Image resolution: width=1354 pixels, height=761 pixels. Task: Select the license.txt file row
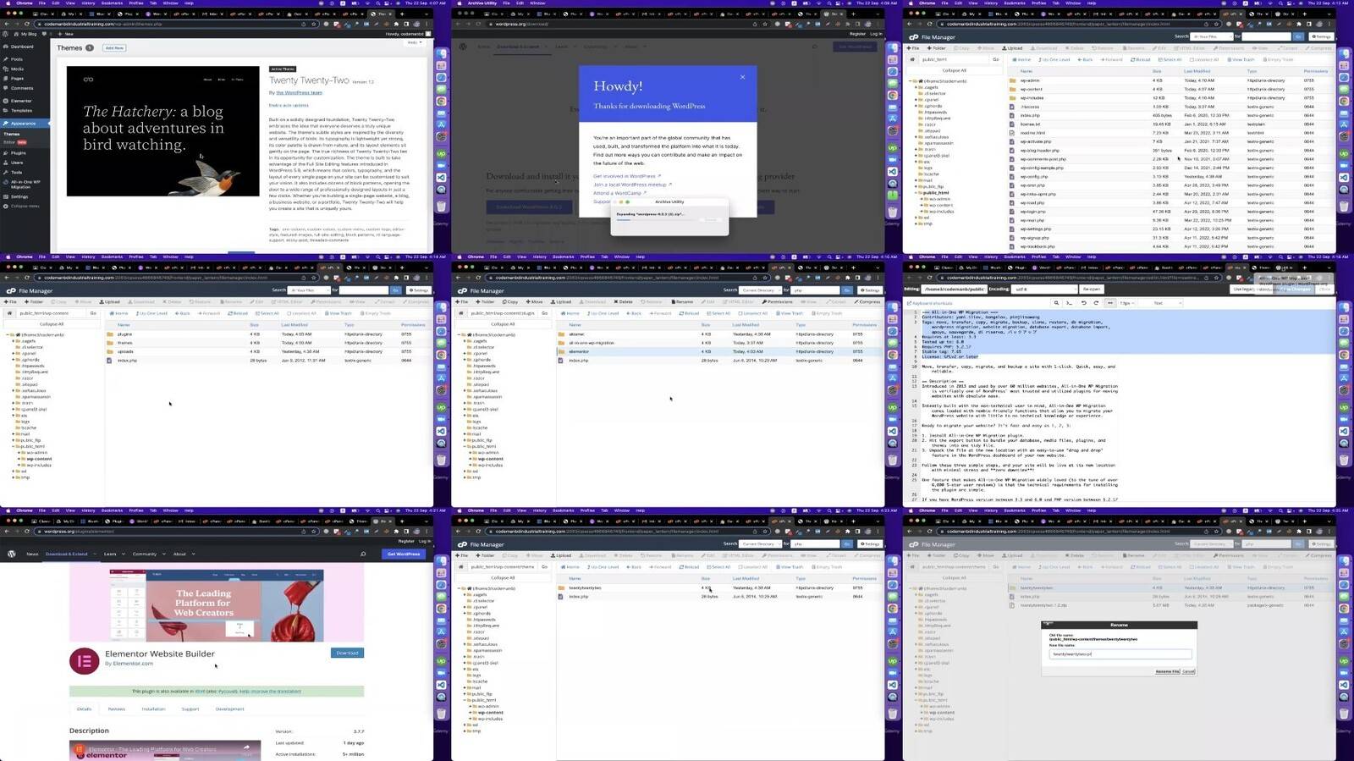[1172, 124]
